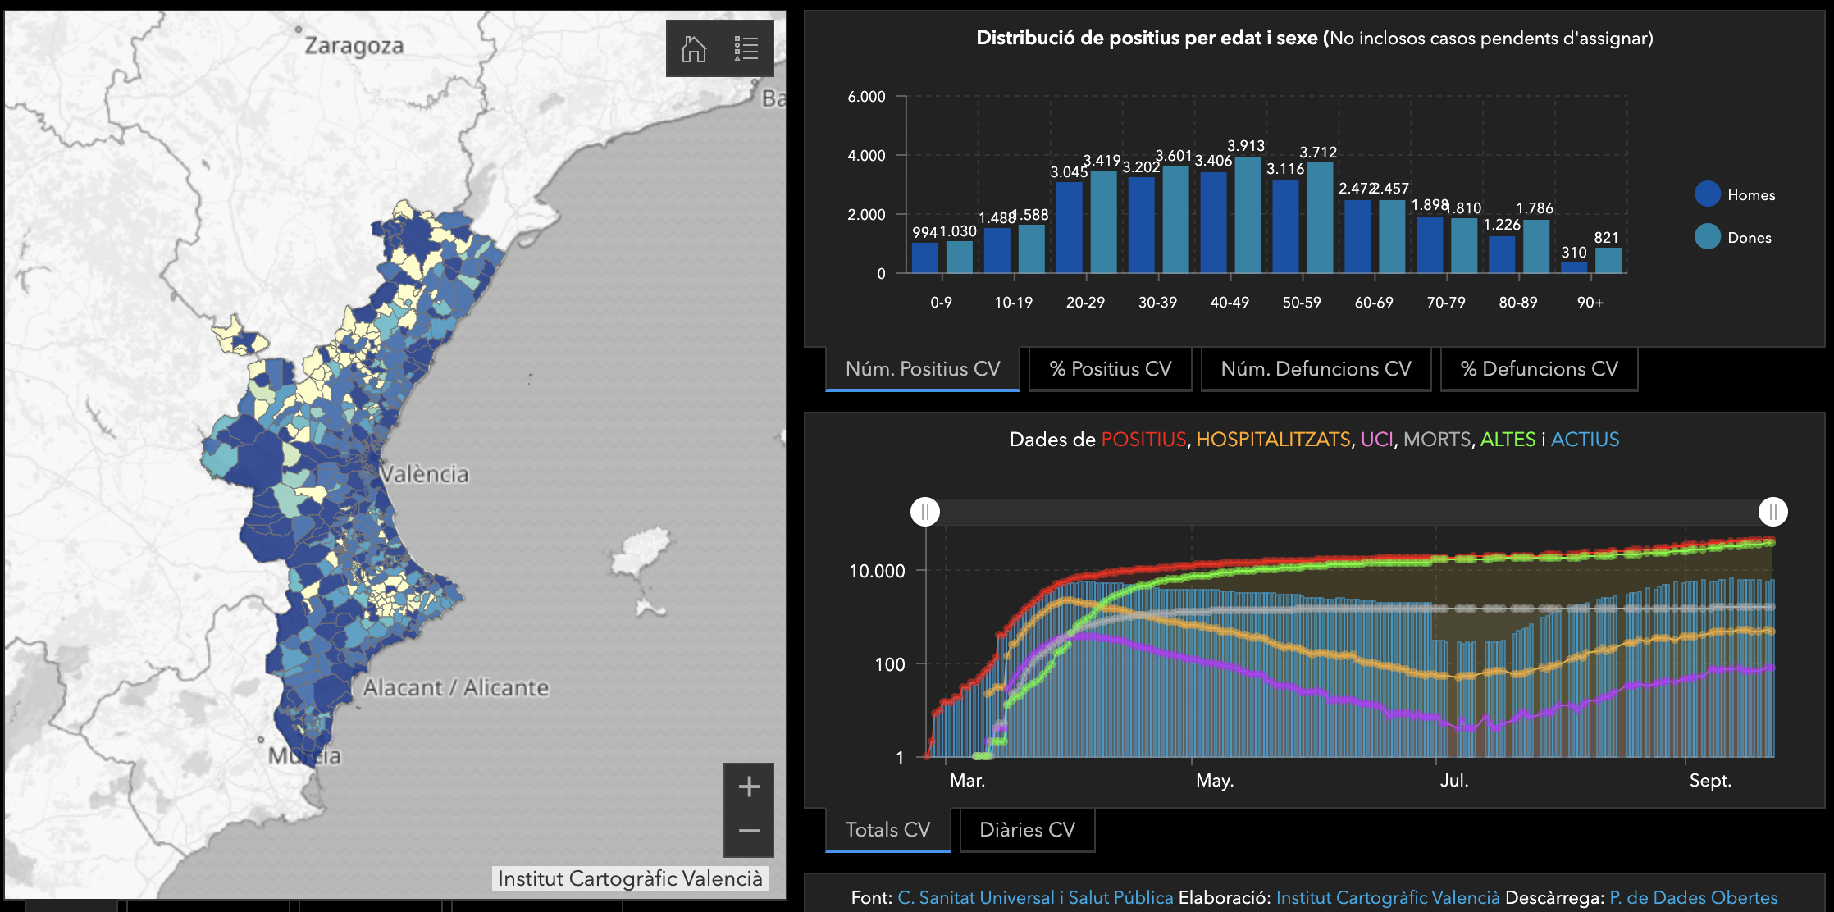Click the Zaragoza label on the map
The image size is (1834, 912).
tap(354, 46)
